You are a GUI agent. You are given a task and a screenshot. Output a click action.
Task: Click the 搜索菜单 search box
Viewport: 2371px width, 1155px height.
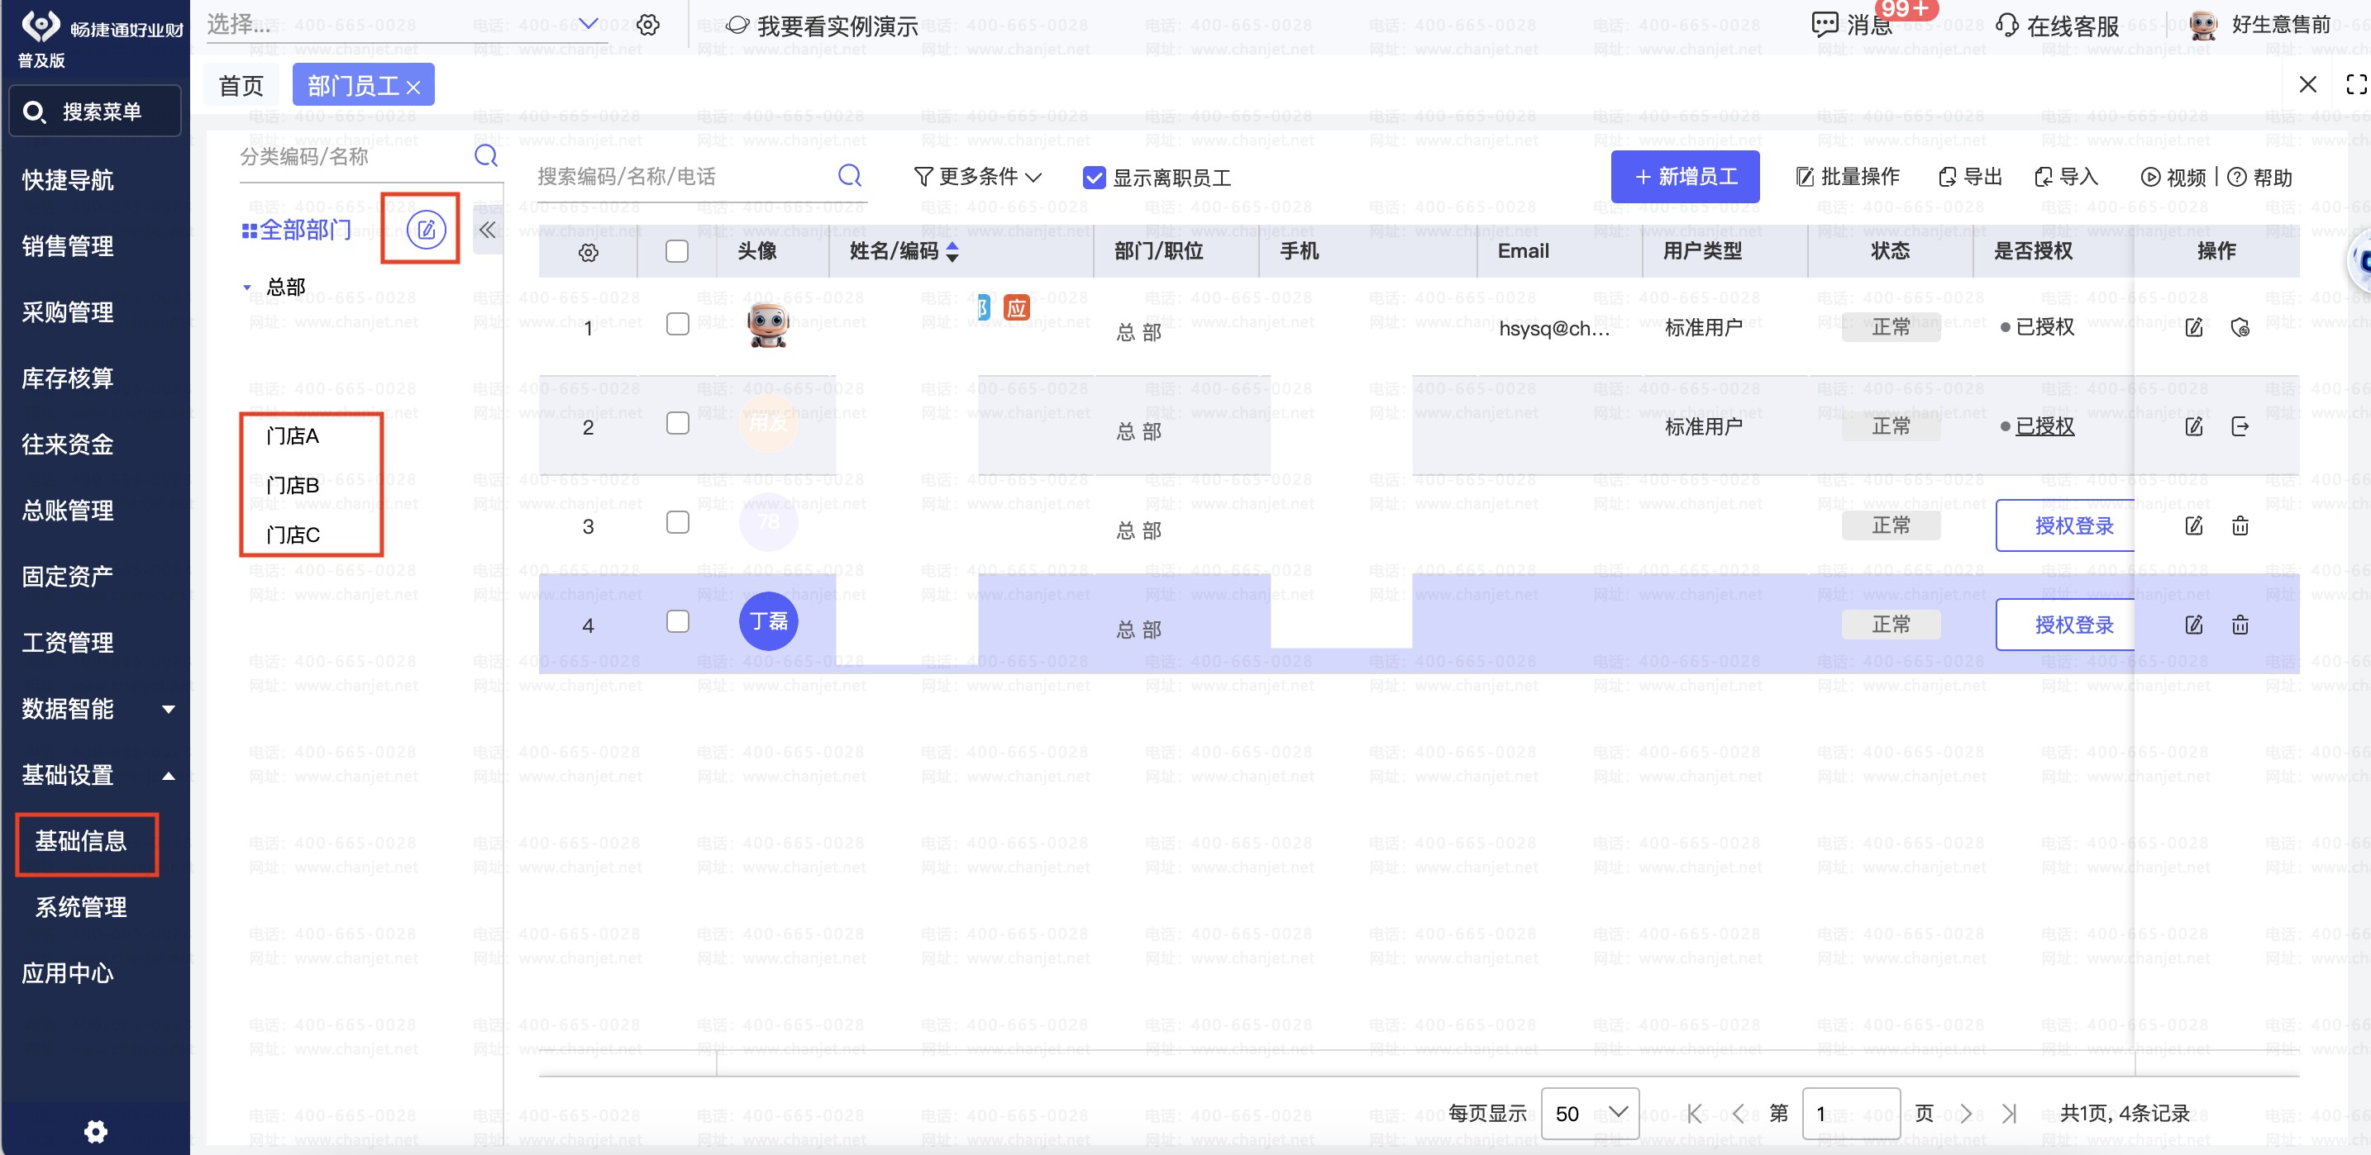(x=95, y=112)
